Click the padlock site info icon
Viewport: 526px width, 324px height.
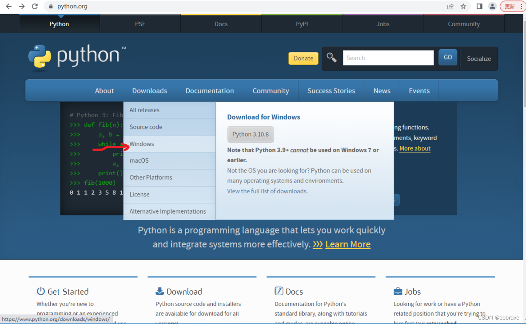[51, 6]
